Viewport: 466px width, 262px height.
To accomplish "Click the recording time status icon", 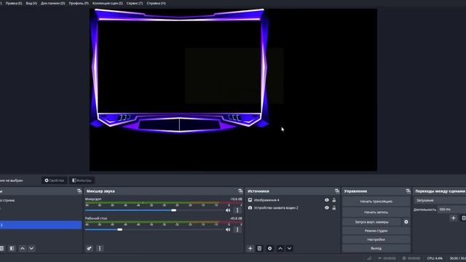I will click(404, 258).
